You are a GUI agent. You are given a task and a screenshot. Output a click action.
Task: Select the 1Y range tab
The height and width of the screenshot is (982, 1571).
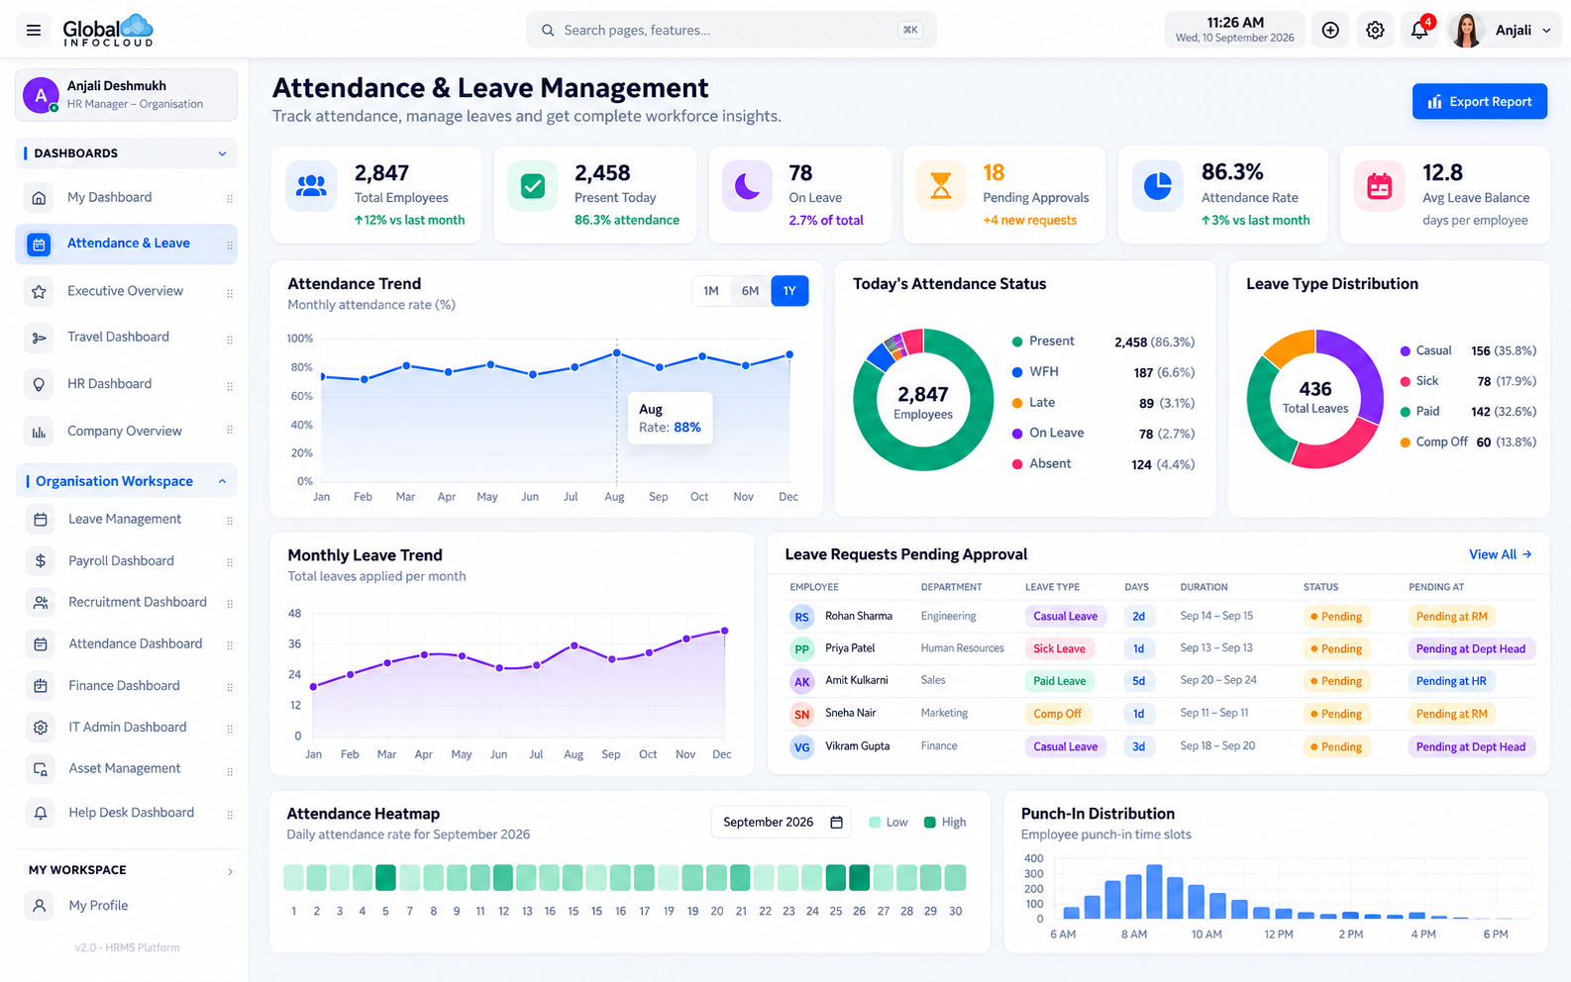789,291
